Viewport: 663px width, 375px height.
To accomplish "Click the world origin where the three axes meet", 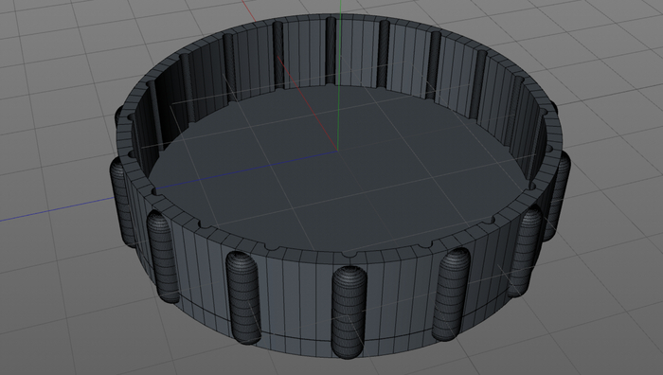I will coord(337,151).
